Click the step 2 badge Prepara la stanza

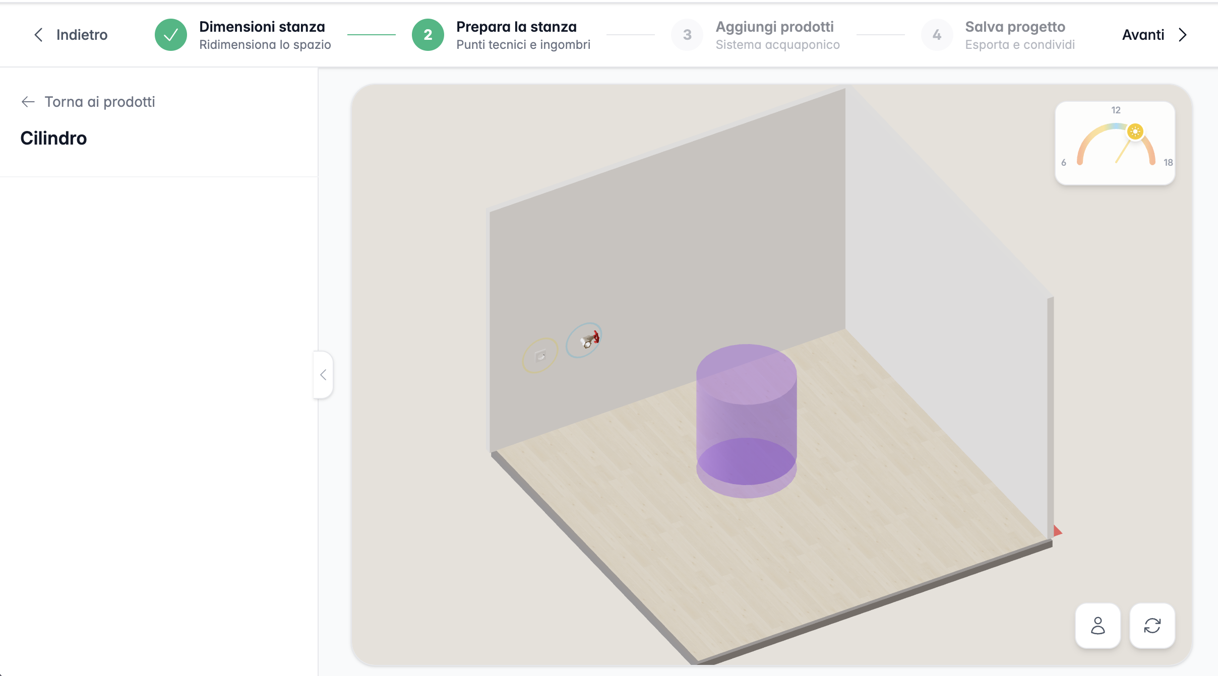click(x=428, y=34)
